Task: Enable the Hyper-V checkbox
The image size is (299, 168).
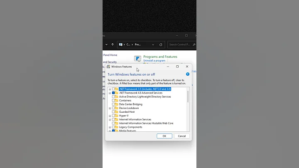Action: (113, 116)
